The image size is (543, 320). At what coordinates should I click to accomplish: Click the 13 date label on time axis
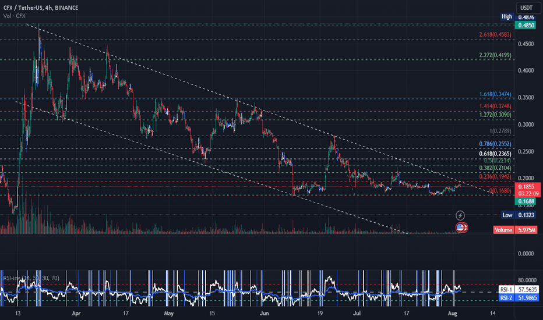click(x=17, y=314)
